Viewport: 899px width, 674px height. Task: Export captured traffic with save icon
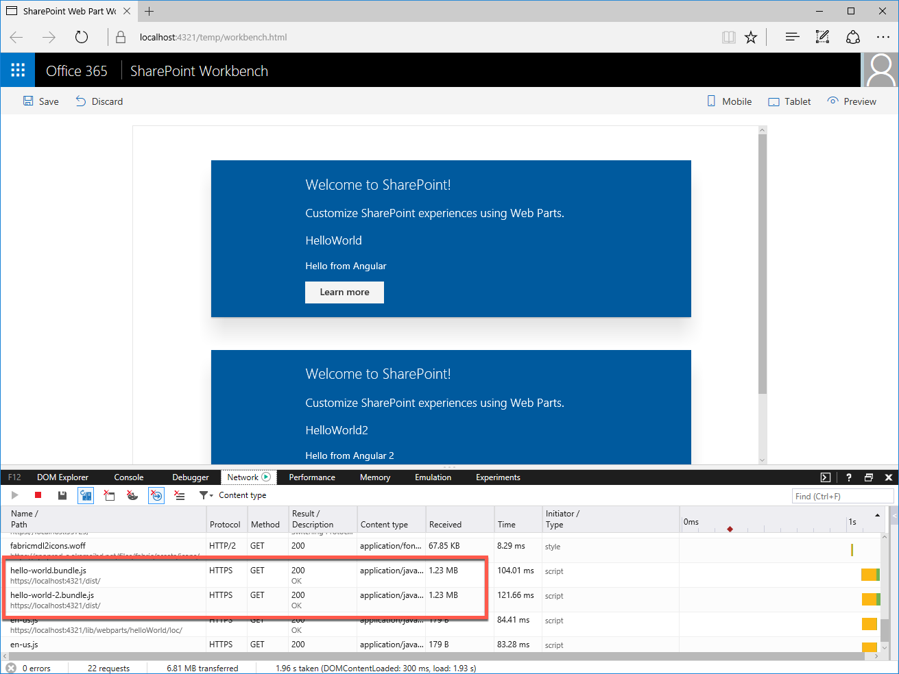[x=62, y=495]
